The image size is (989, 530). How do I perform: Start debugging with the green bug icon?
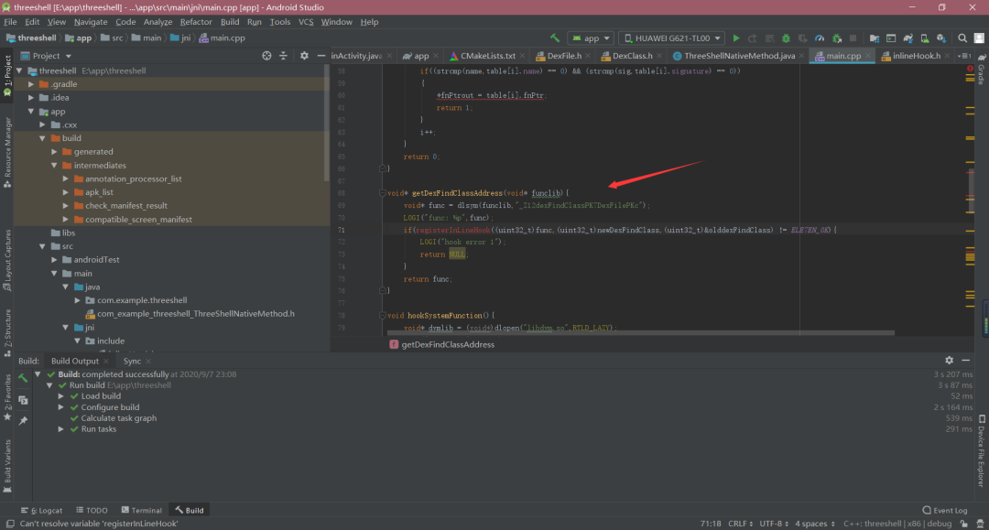[x=786, y=38]
